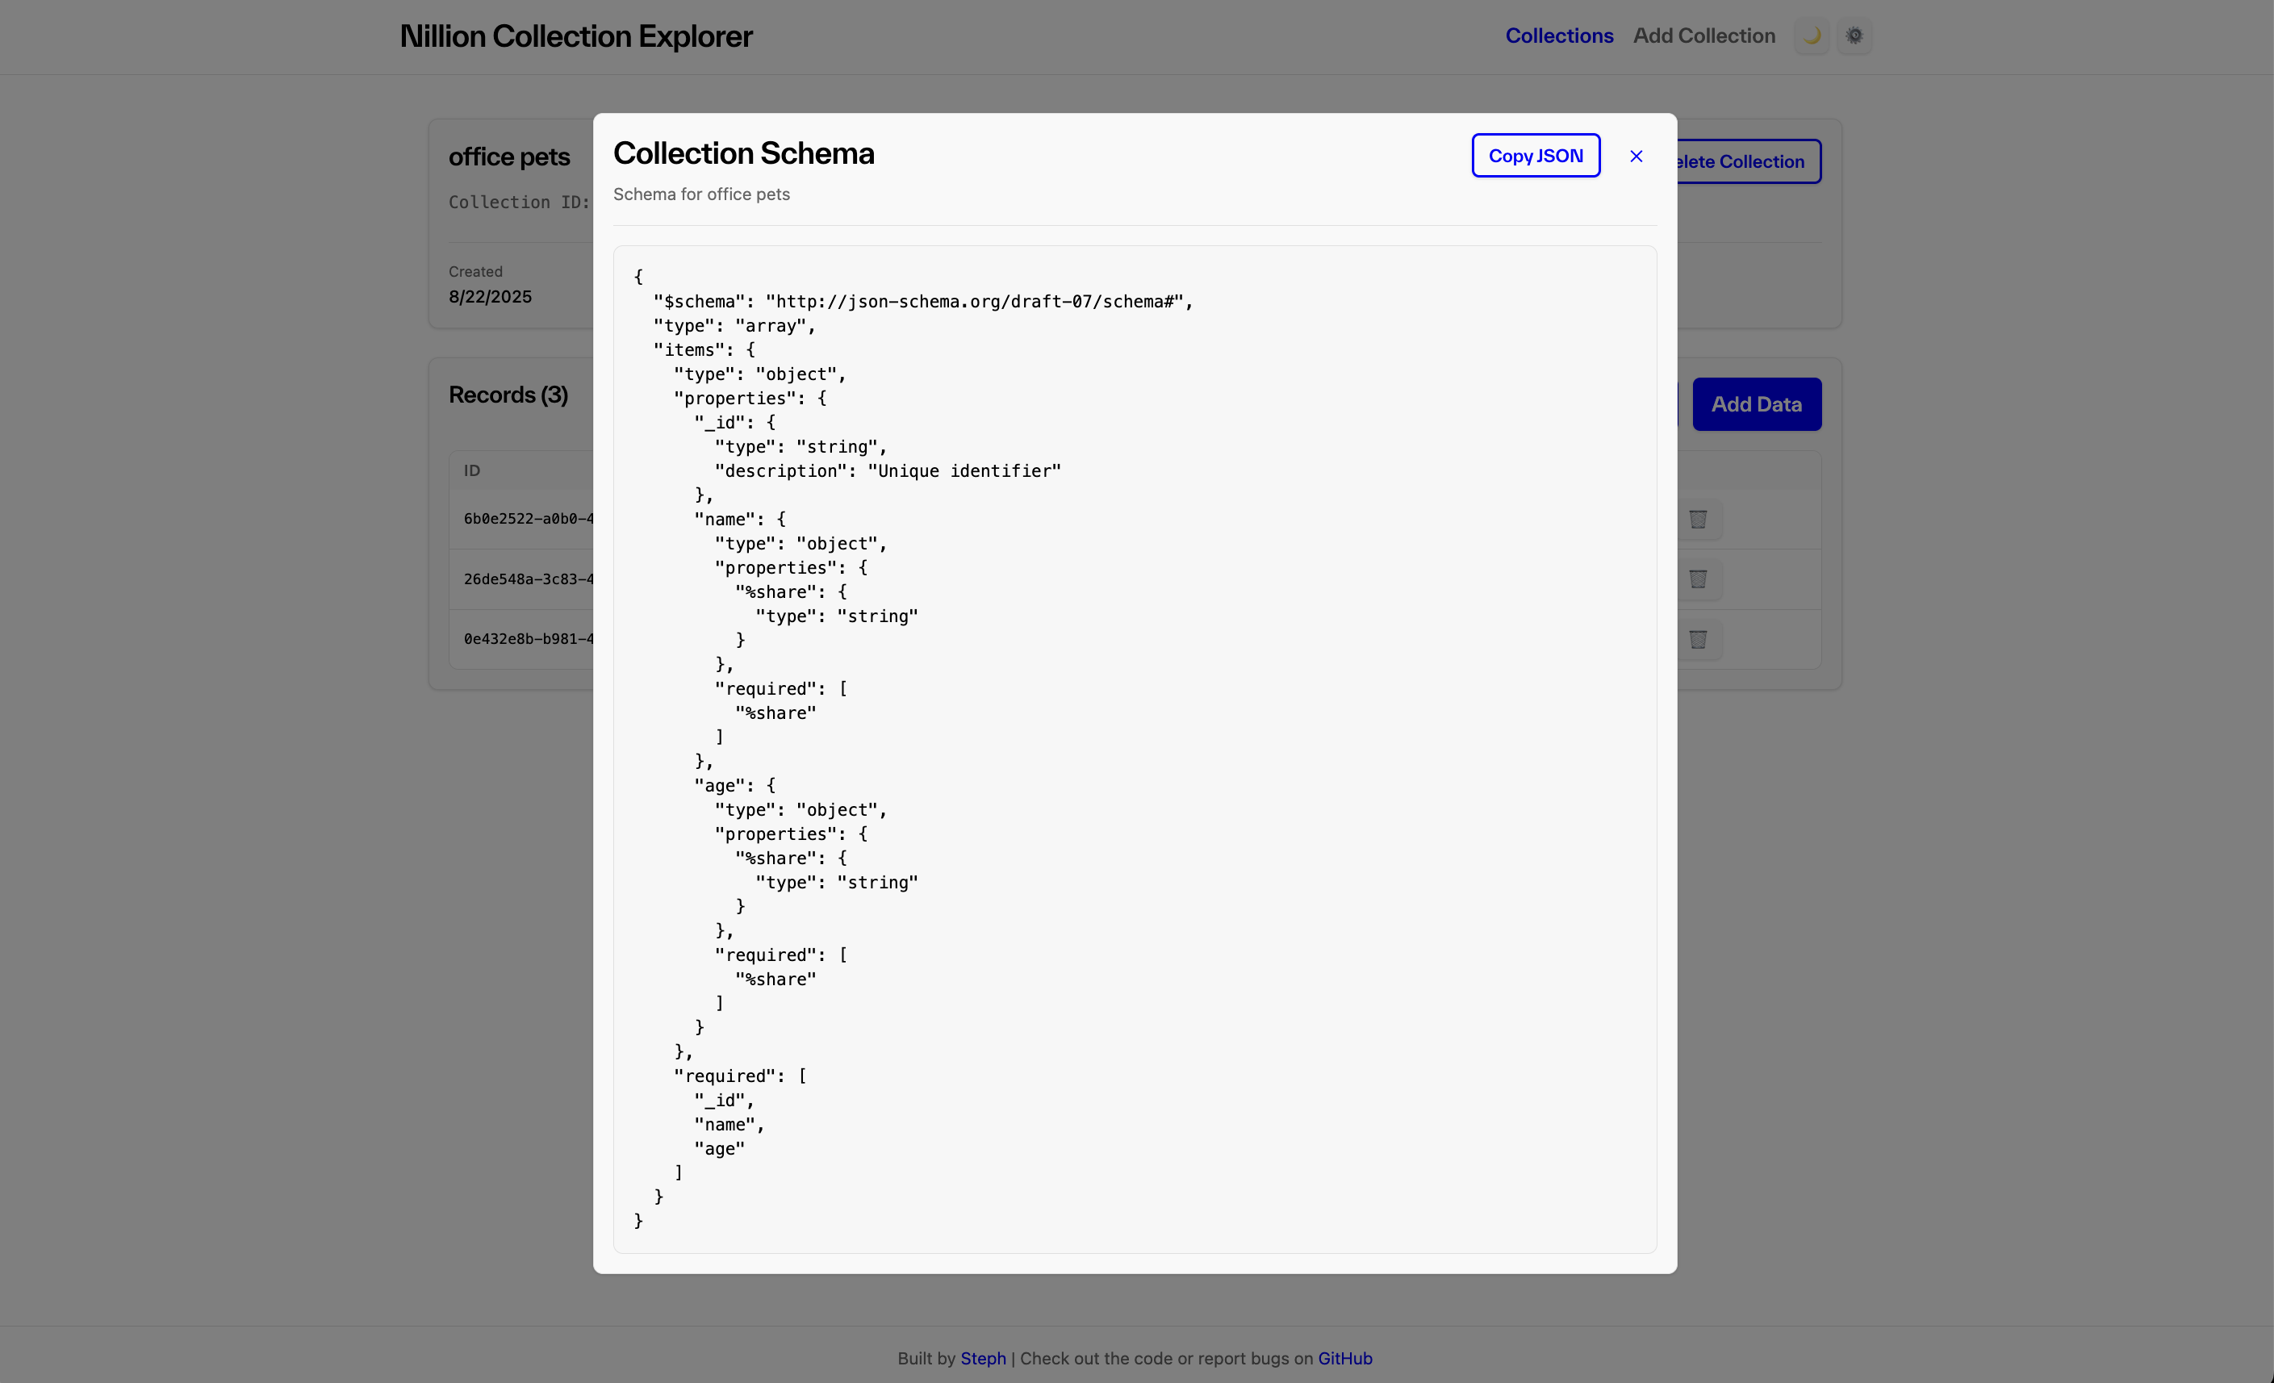
Task: Click the Nillion Collection Explorer title
Action: point(575,36)
